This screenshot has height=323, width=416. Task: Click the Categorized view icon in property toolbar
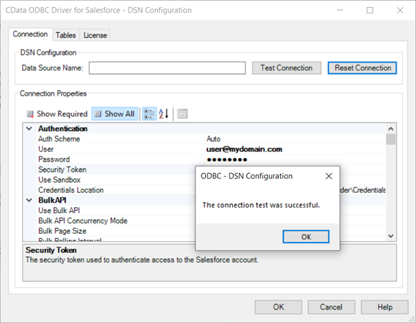(x=150, y=114)
